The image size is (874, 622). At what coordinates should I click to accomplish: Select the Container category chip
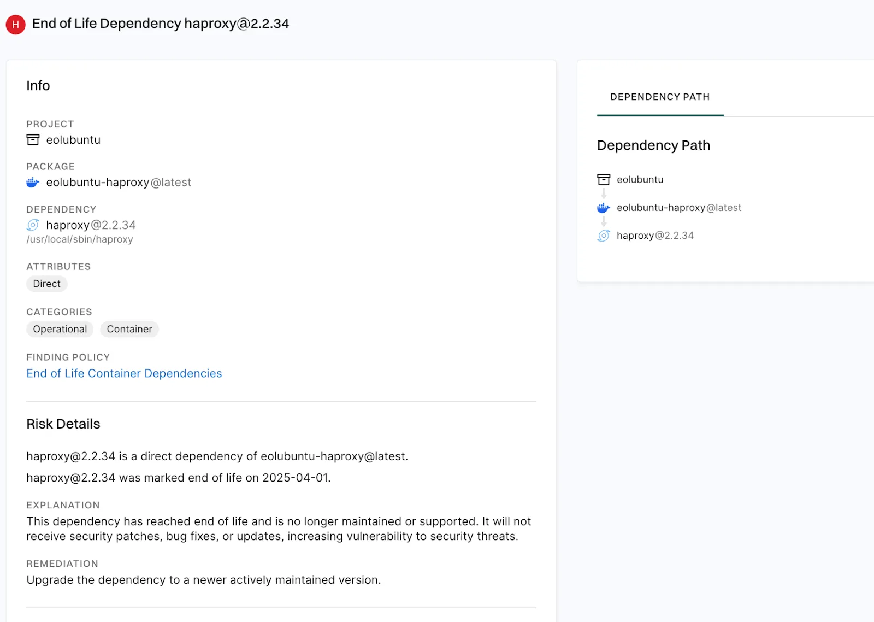coord(129,329)
